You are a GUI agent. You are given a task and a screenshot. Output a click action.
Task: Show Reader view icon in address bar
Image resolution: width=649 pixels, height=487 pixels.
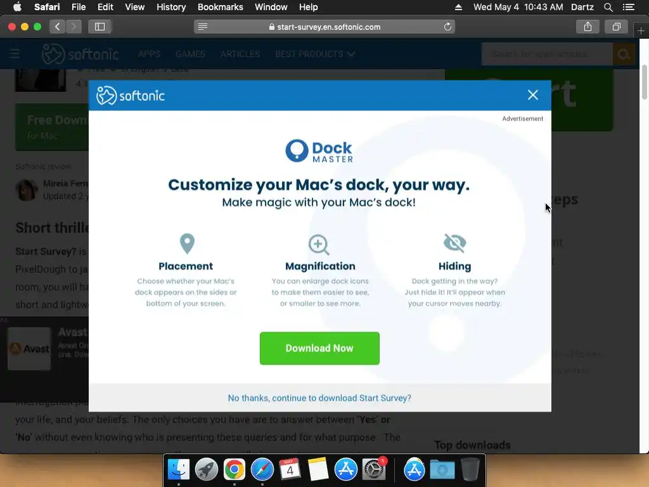[203, 27]
